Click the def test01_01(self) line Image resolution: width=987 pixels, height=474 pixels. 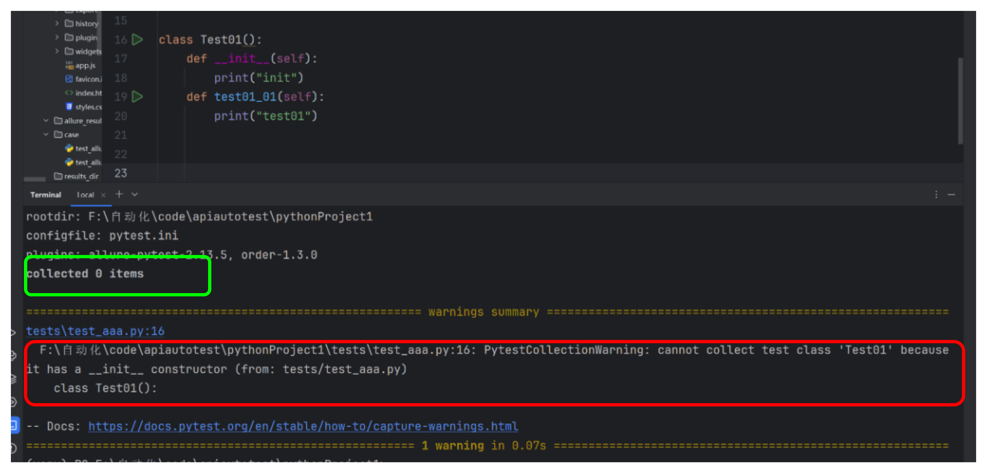[x=255, y=96]
